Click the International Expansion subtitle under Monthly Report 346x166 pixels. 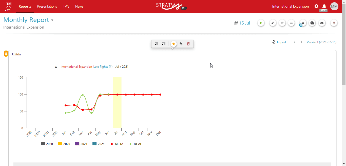tap(24, 27)
